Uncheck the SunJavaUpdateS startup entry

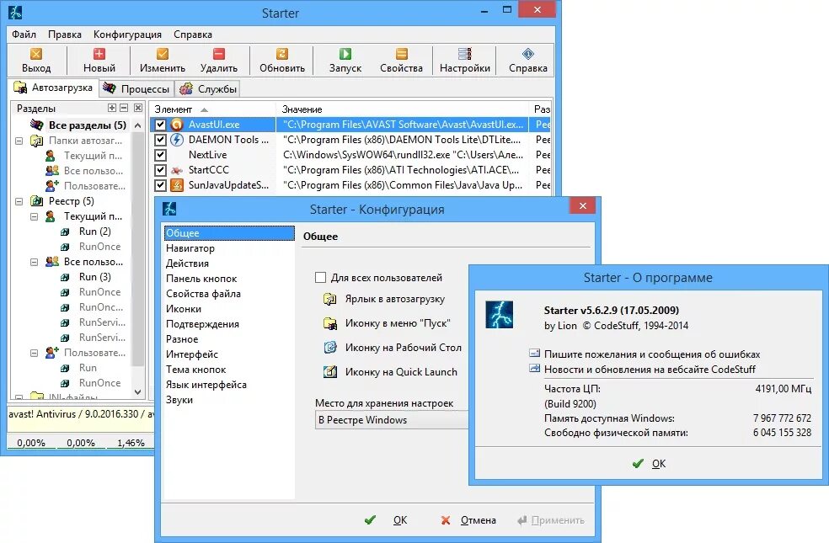[x=161, y=185]
